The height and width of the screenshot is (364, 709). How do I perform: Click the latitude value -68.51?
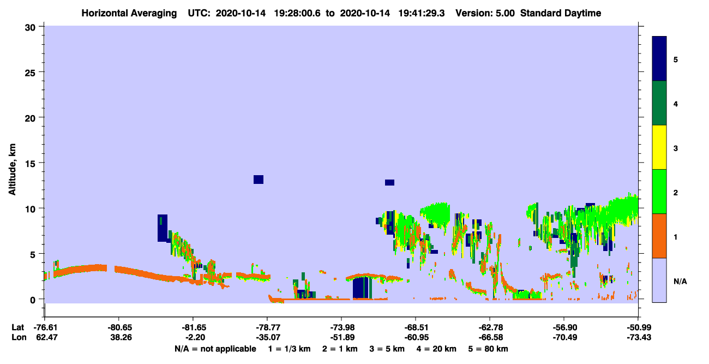pyautogui.click(x=416, y=327)
